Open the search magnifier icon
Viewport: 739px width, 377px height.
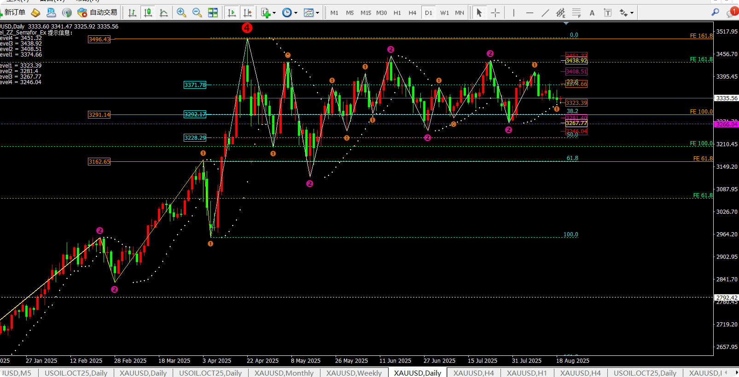(715, 12)
